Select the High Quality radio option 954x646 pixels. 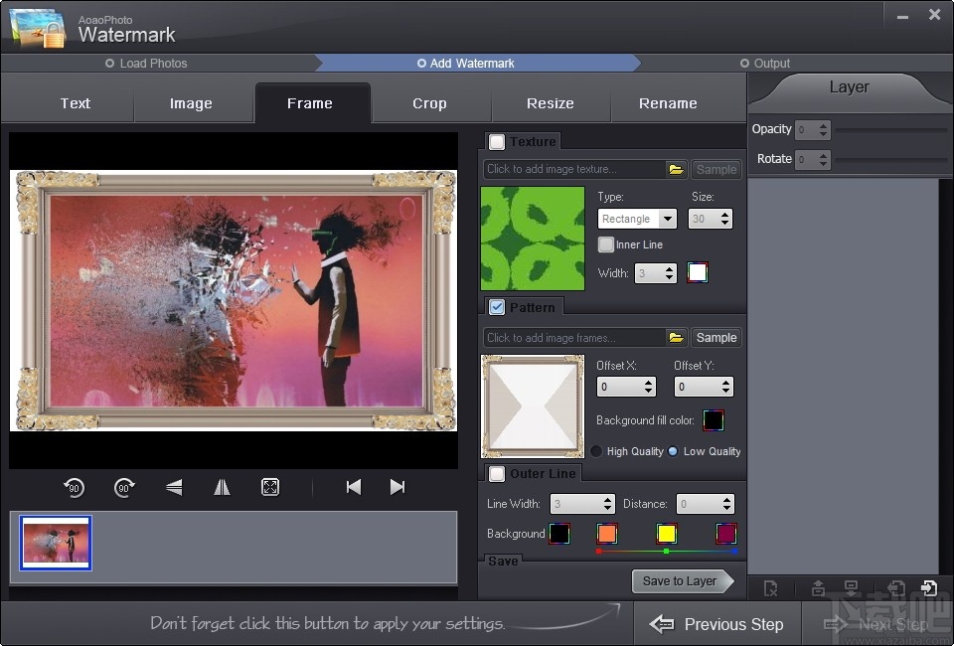[x=596, y=451]
